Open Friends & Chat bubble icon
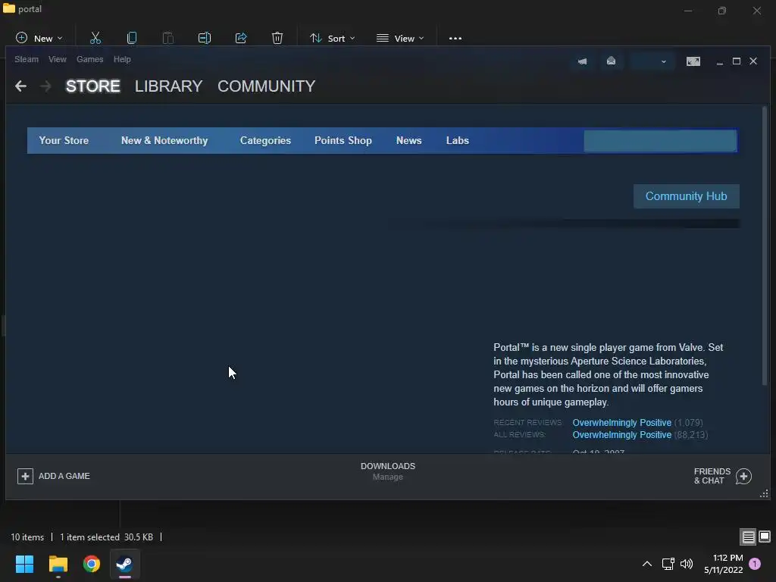This screenshot has height=582, width=776. click(x=743, y=476)
